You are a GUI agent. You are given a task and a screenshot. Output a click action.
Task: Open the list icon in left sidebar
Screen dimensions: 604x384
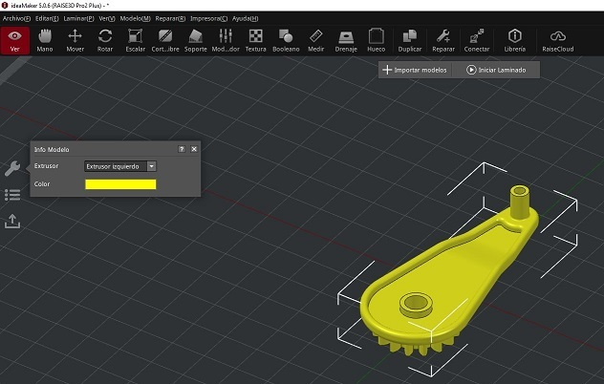(12, 195)
